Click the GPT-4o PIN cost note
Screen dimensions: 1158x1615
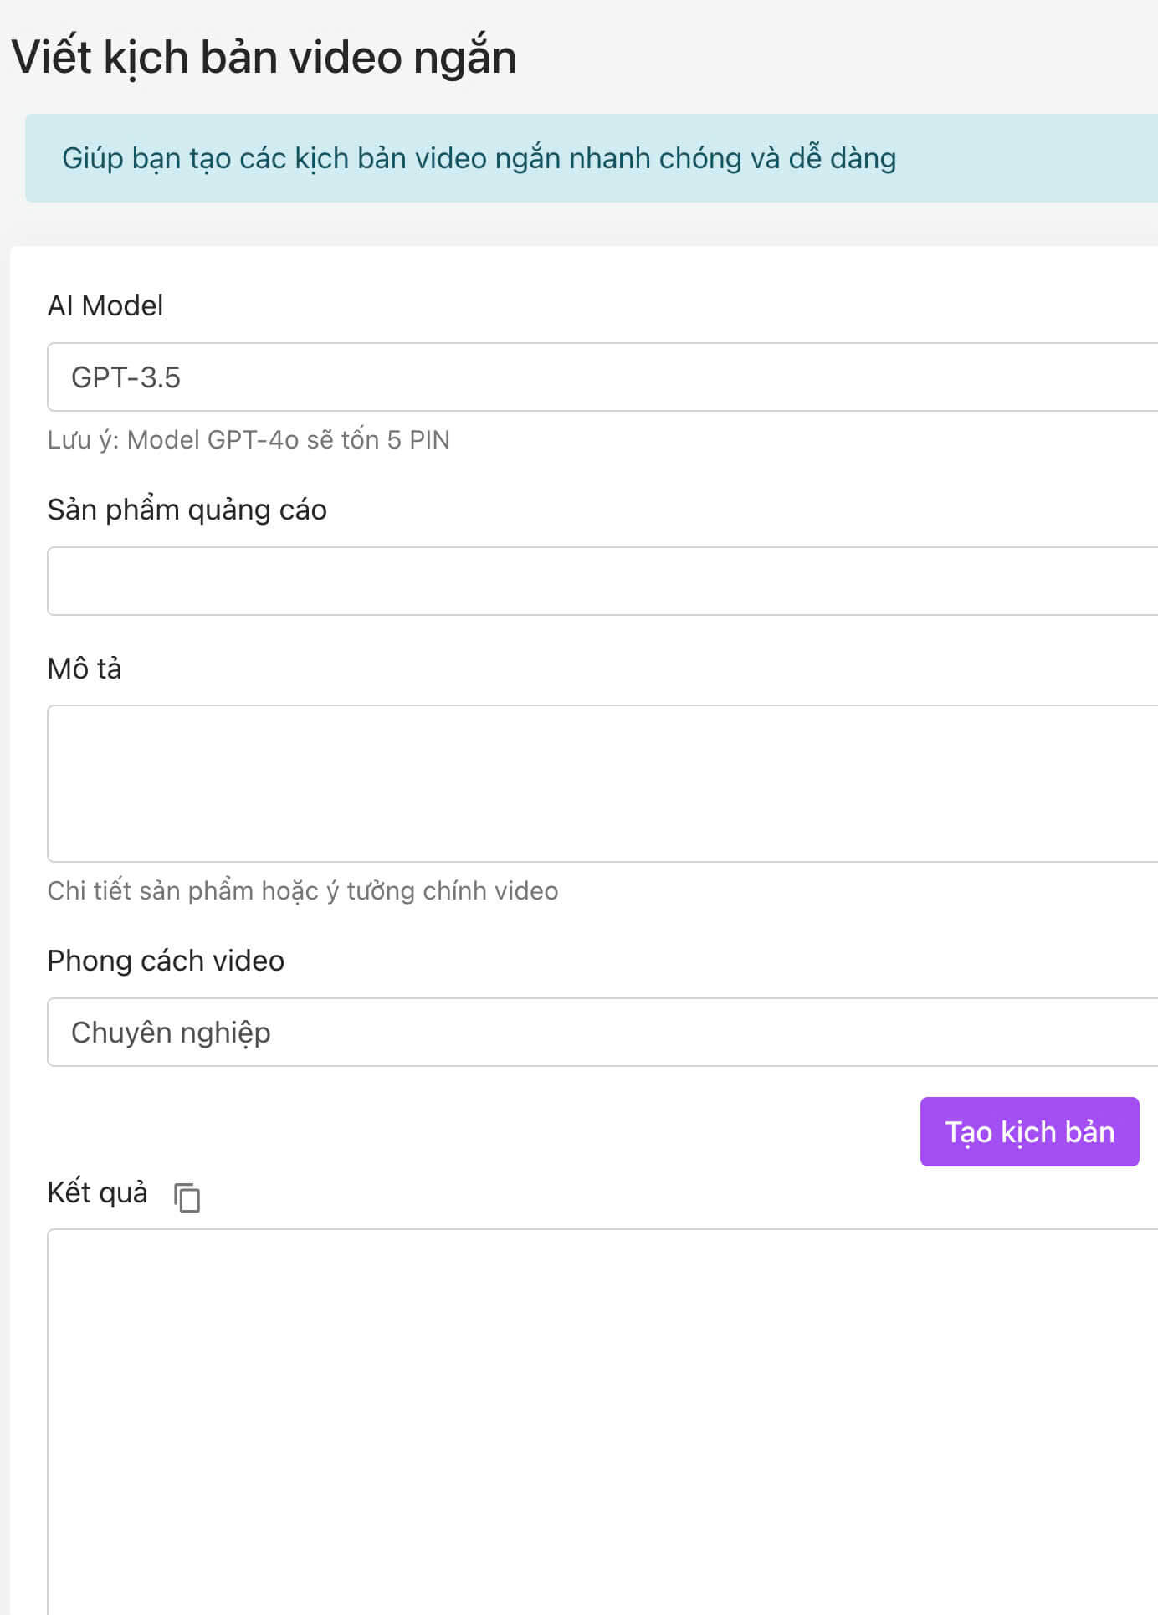[249, 440]
